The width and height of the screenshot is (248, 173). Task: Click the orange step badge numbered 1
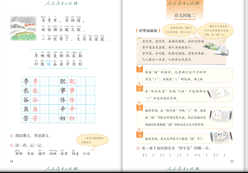pos(140,69)
